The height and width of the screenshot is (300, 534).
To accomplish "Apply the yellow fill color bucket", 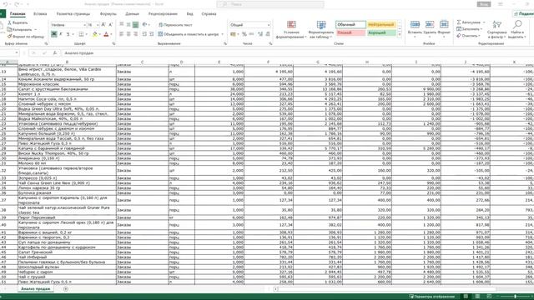I will pyautogui.click(x=94, y=34).
